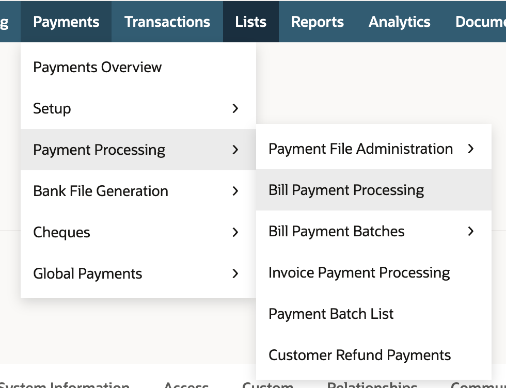The image size is (506, 388).
Task: Choose Customer Refund Payments
Action: (374, 355)
